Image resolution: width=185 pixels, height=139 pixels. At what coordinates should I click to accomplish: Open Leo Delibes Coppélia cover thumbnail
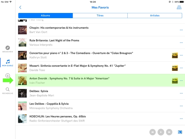22,106
